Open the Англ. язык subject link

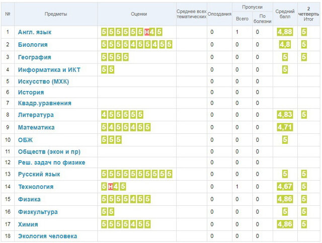click(x=35, y=32)
